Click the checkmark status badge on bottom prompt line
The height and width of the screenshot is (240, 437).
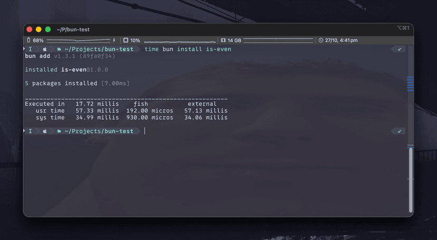tap(400, 131)
